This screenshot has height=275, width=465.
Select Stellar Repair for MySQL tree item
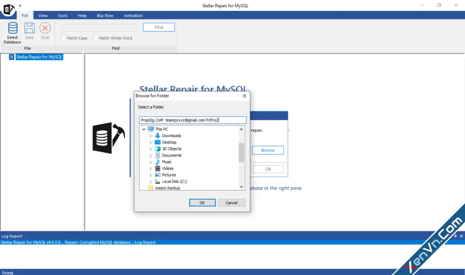pos(39,57)
